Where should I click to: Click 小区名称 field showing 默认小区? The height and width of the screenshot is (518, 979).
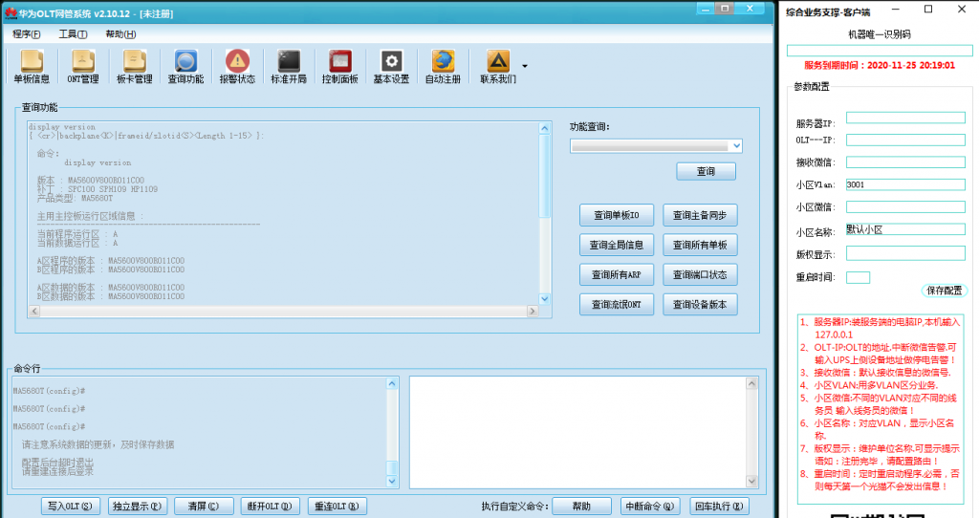click(905, 229)
